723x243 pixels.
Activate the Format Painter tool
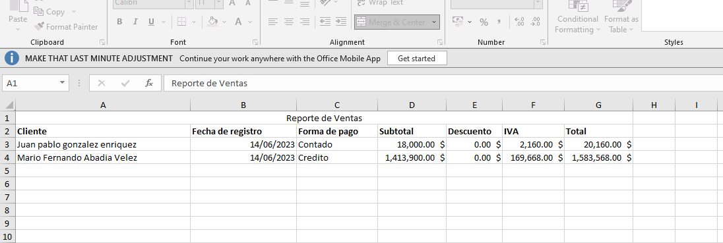click(x=66, y=27)
